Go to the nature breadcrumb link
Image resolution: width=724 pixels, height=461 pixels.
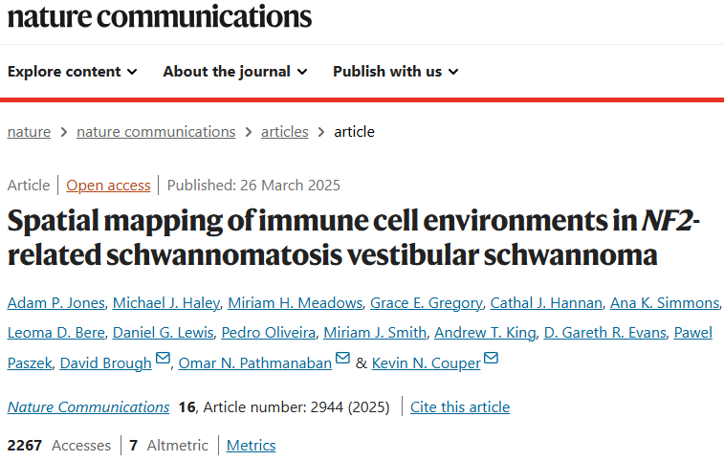click(x=29, y=132)
